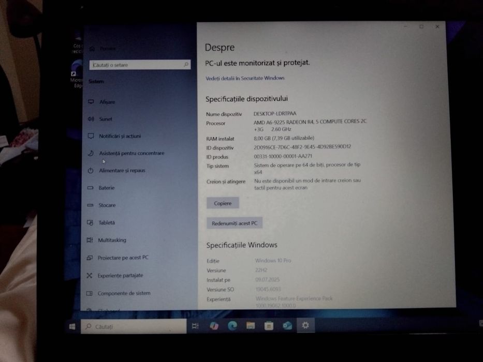Screen dimensions: 483x362
Task: Open the Afișare display settings
Action: [107, 102]
